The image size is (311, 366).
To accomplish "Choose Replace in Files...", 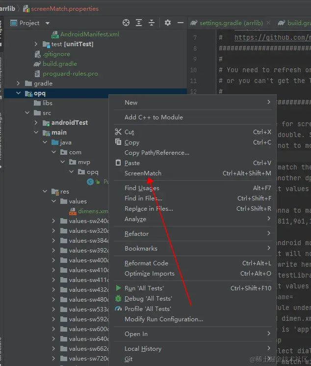I will tap(193, 208).
